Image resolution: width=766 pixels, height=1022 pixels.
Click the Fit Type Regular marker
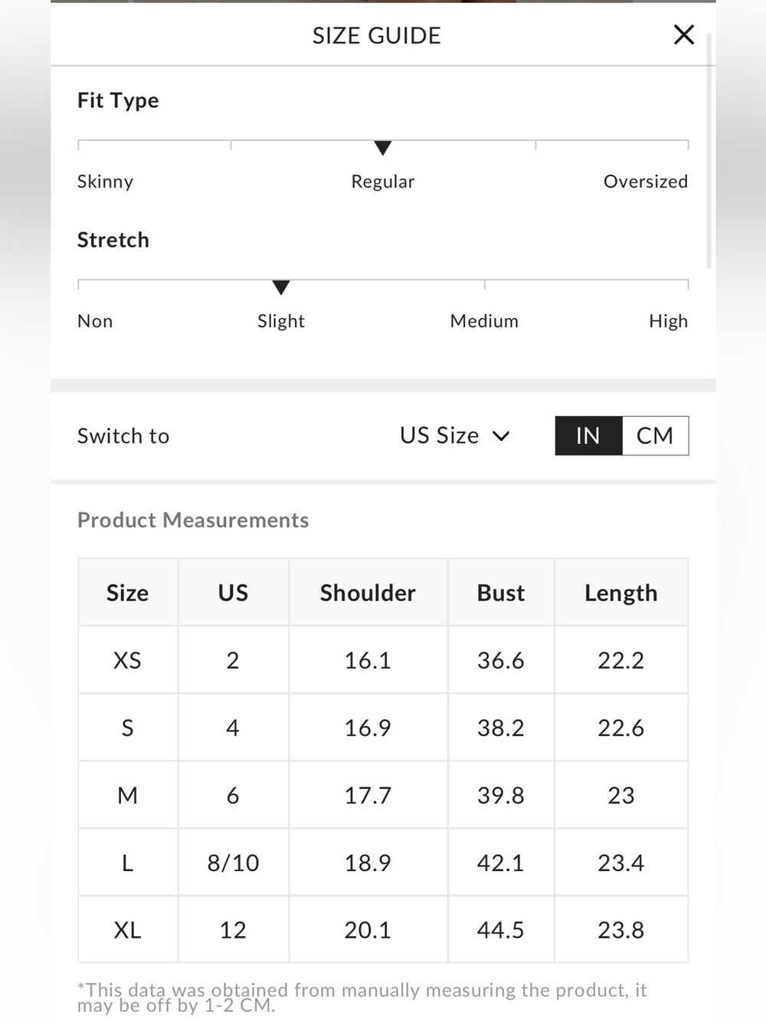tap(383, 148)
